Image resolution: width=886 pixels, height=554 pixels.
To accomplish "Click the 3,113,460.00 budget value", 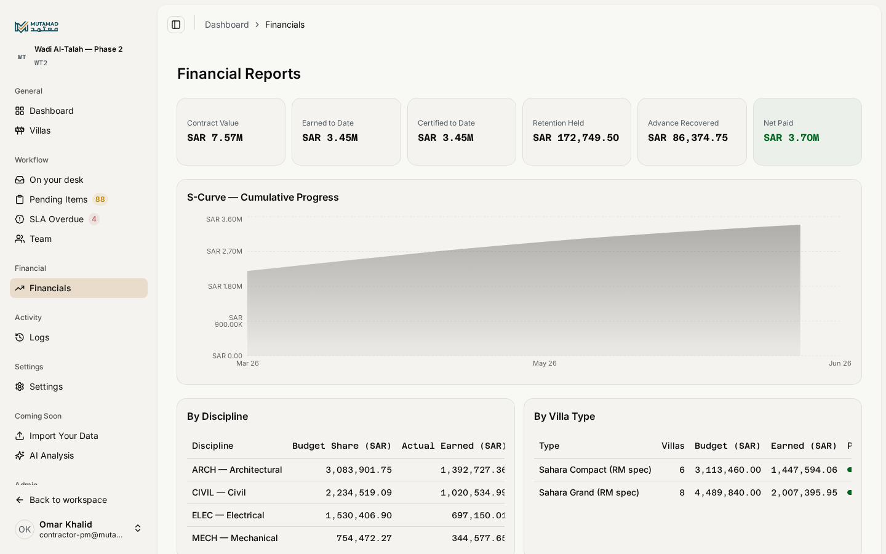I will click(x=728, y=470).
